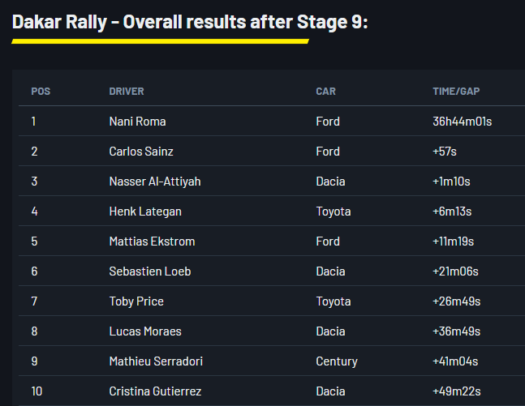Click Sebastien Loeb's name
This screenshot has width=525, height=406.
click(x=150, y=271)
